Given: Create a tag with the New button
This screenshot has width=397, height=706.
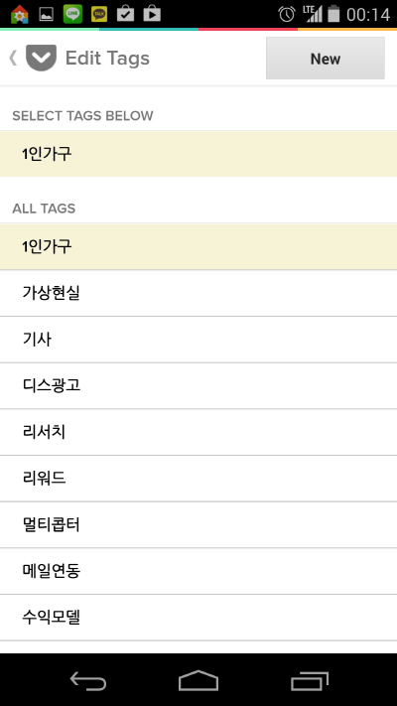Looking at the screenshot, I should click(x=326, y=58).
